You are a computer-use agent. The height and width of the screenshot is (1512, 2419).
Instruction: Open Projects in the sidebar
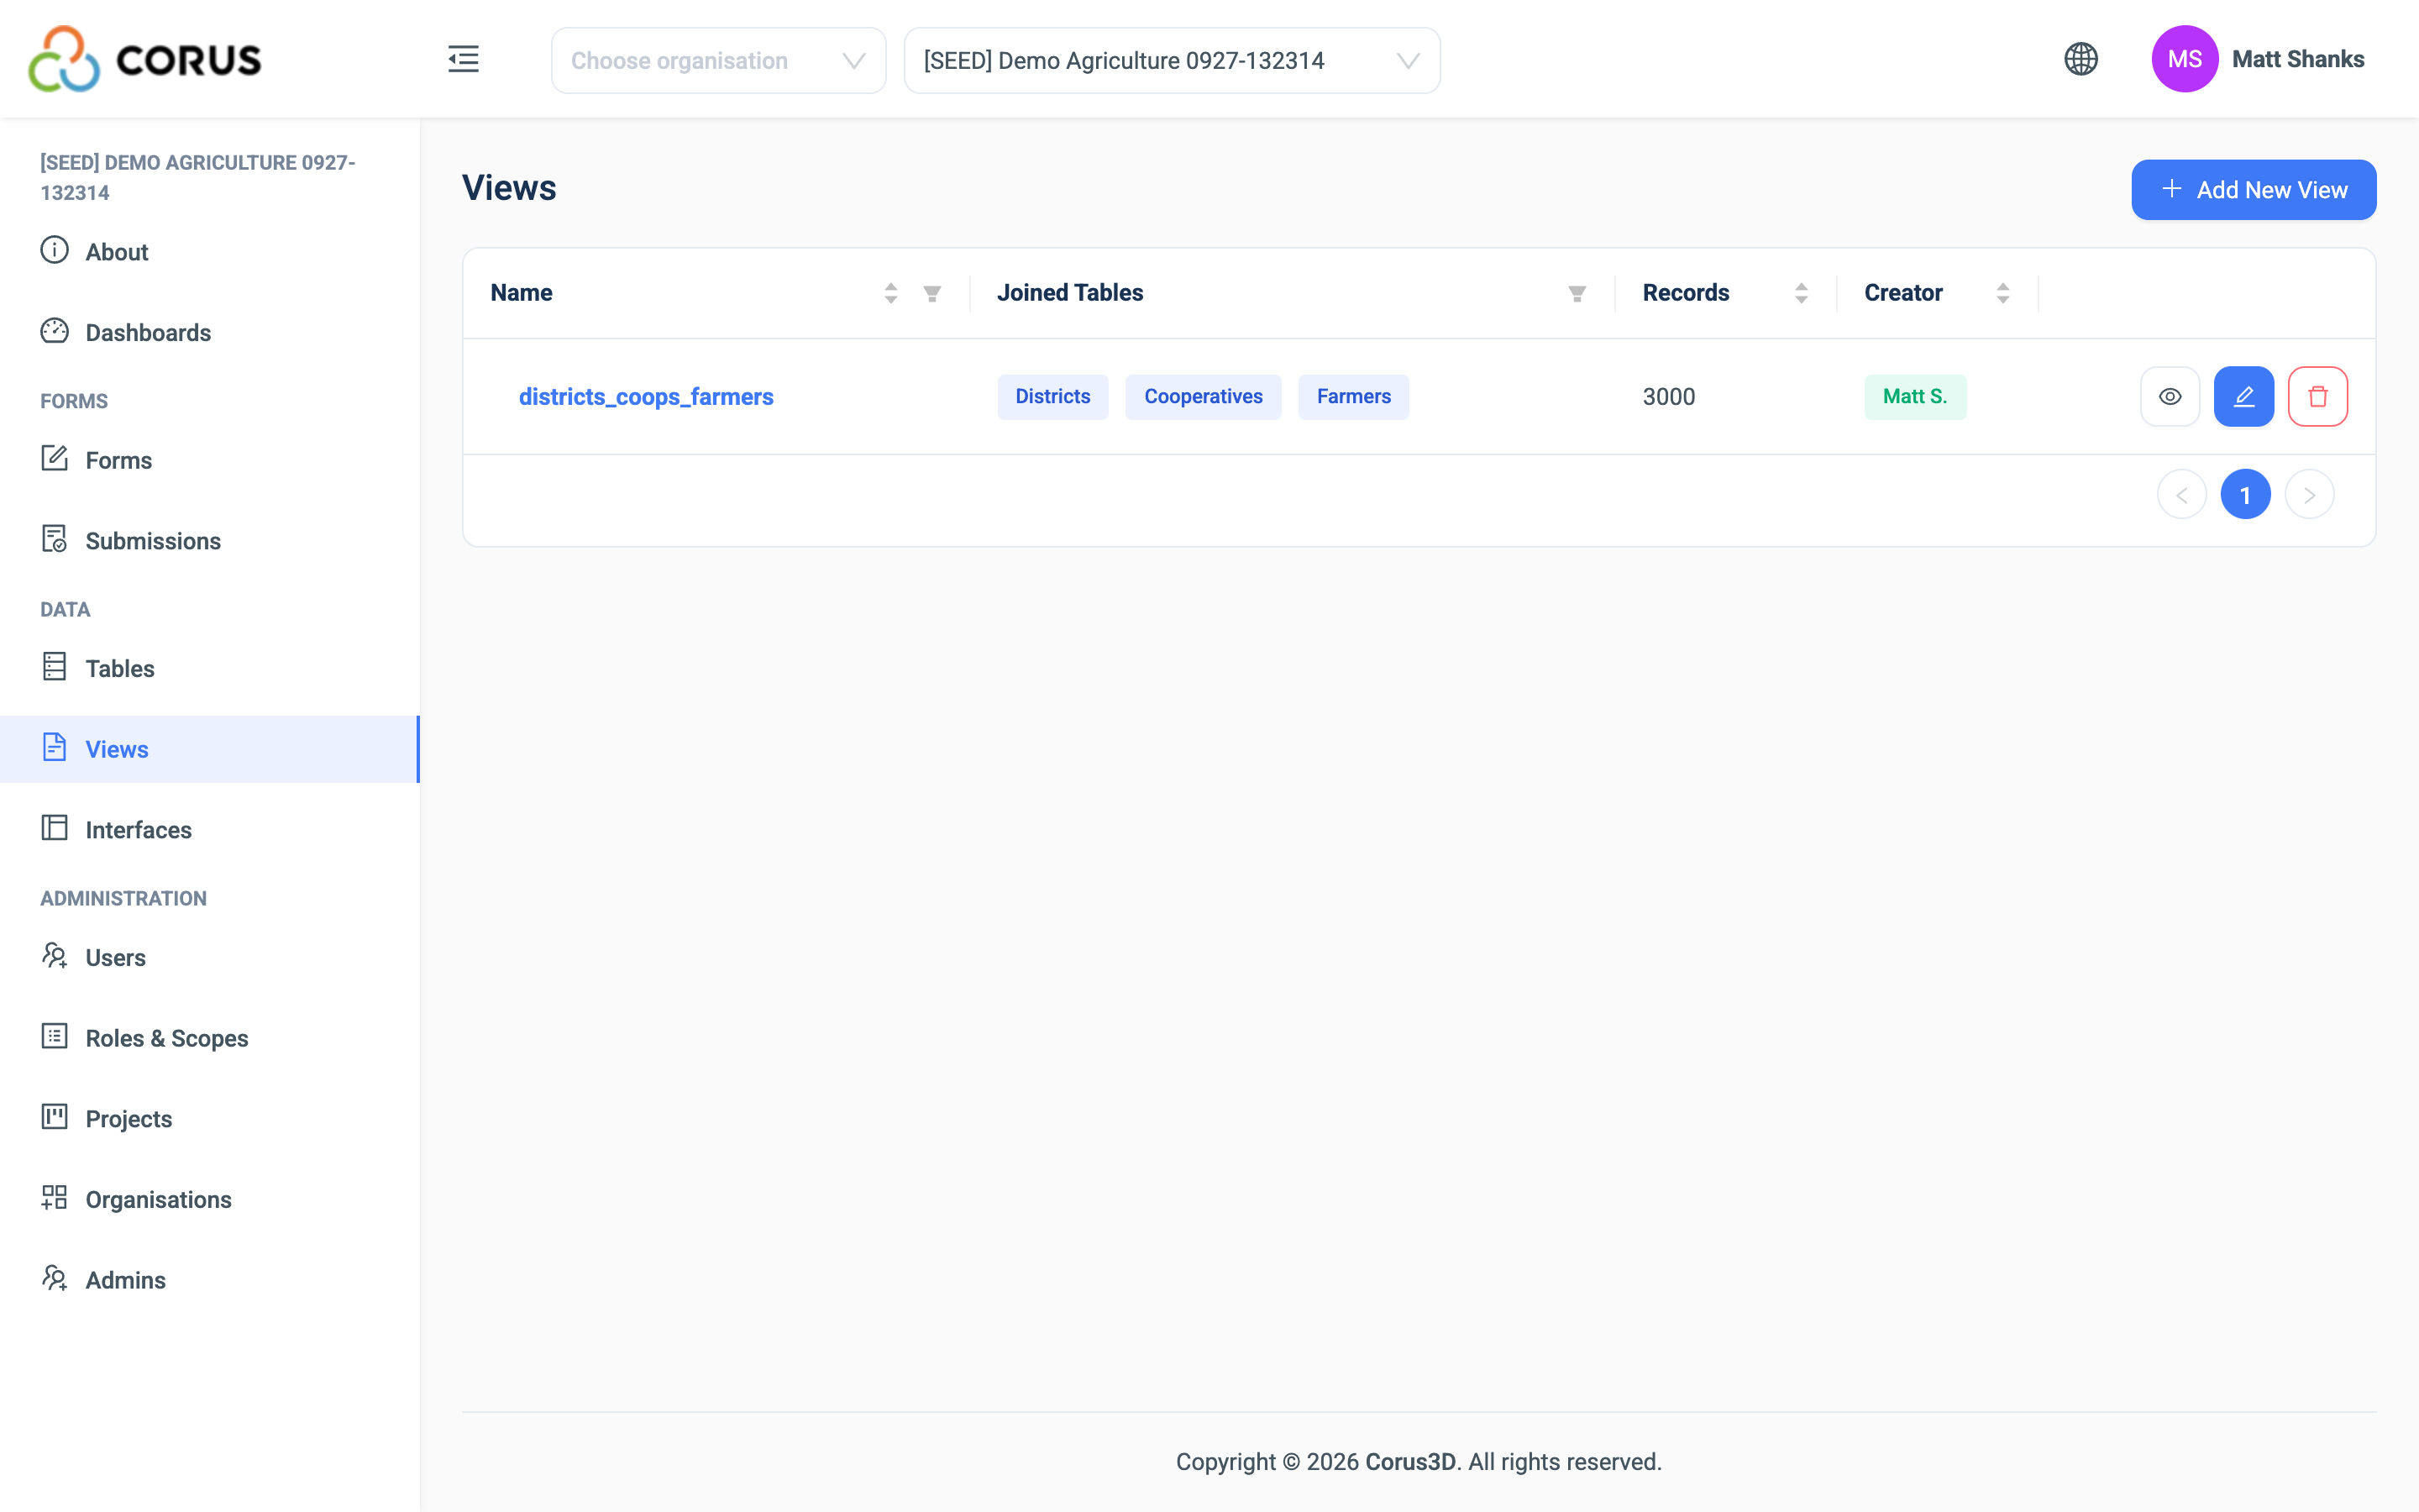[x=210, y=1118]
